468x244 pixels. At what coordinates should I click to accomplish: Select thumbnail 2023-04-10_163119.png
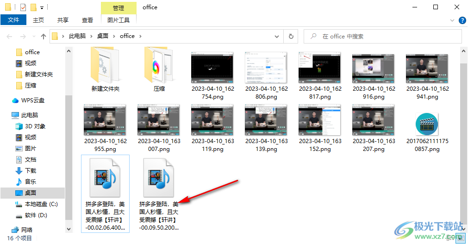point(212,120)
